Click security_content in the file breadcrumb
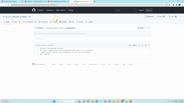184x103 pixels. click(x=52, y=28)
